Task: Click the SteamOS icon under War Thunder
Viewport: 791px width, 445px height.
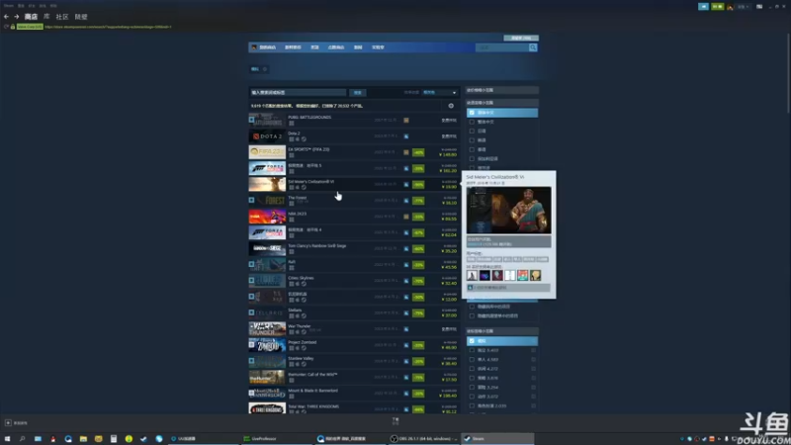Action: [x=304, y=332]
